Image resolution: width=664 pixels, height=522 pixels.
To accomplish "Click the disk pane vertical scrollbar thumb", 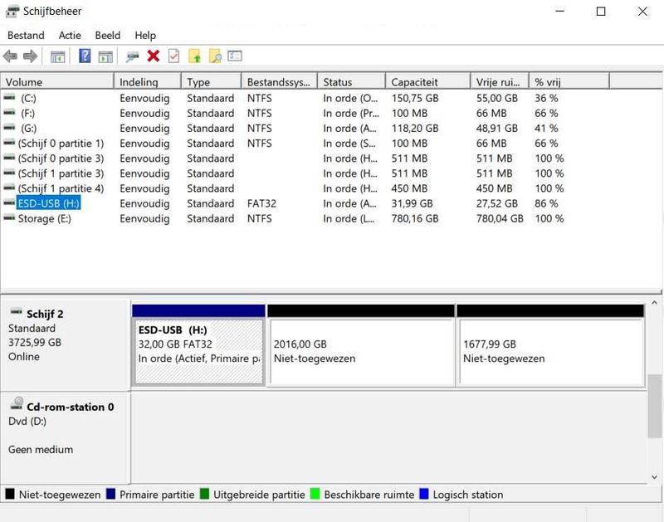I will click(x=654, y=407).
